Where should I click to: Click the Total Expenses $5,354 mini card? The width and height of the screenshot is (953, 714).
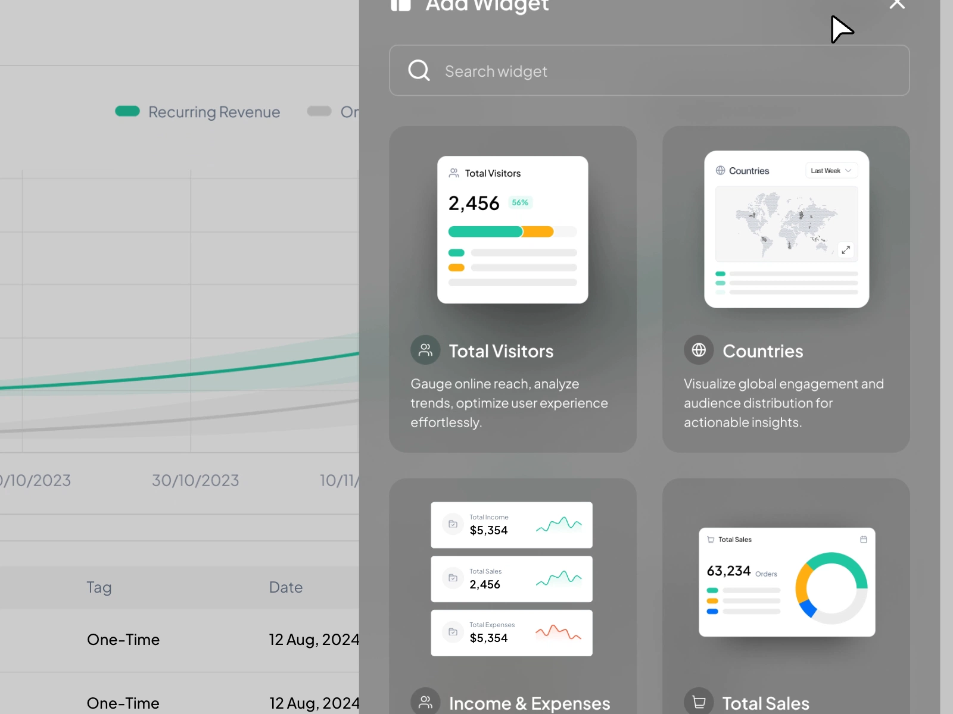[x=512, y=633]
